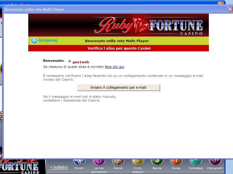Viewport: 233px width, 174px height.
Task: Click 'Verifica l alias per questo Casinò' heading
Action: (x=119, y=48)
